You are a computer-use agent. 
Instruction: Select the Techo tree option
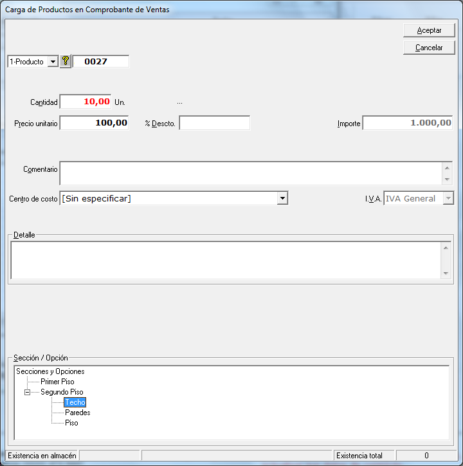click(75, 402)
